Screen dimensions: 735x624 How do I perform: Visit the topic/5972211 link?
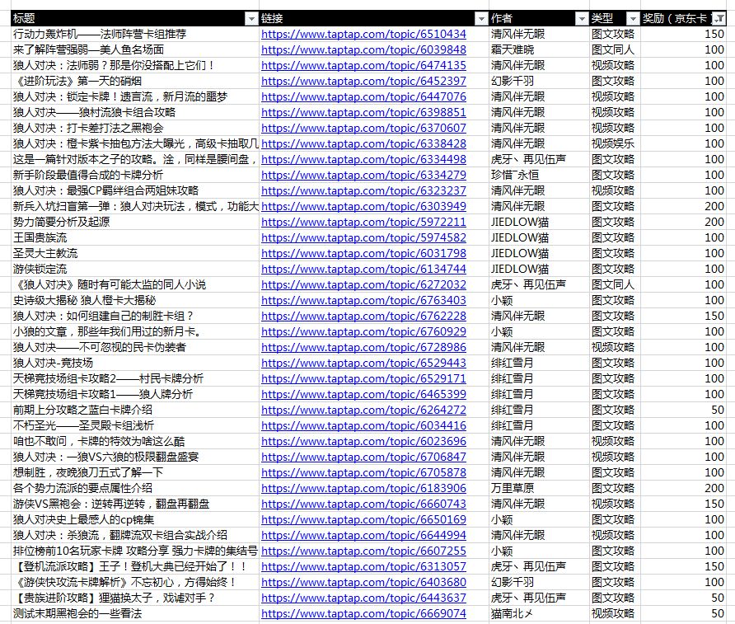(x=363, y=223)
